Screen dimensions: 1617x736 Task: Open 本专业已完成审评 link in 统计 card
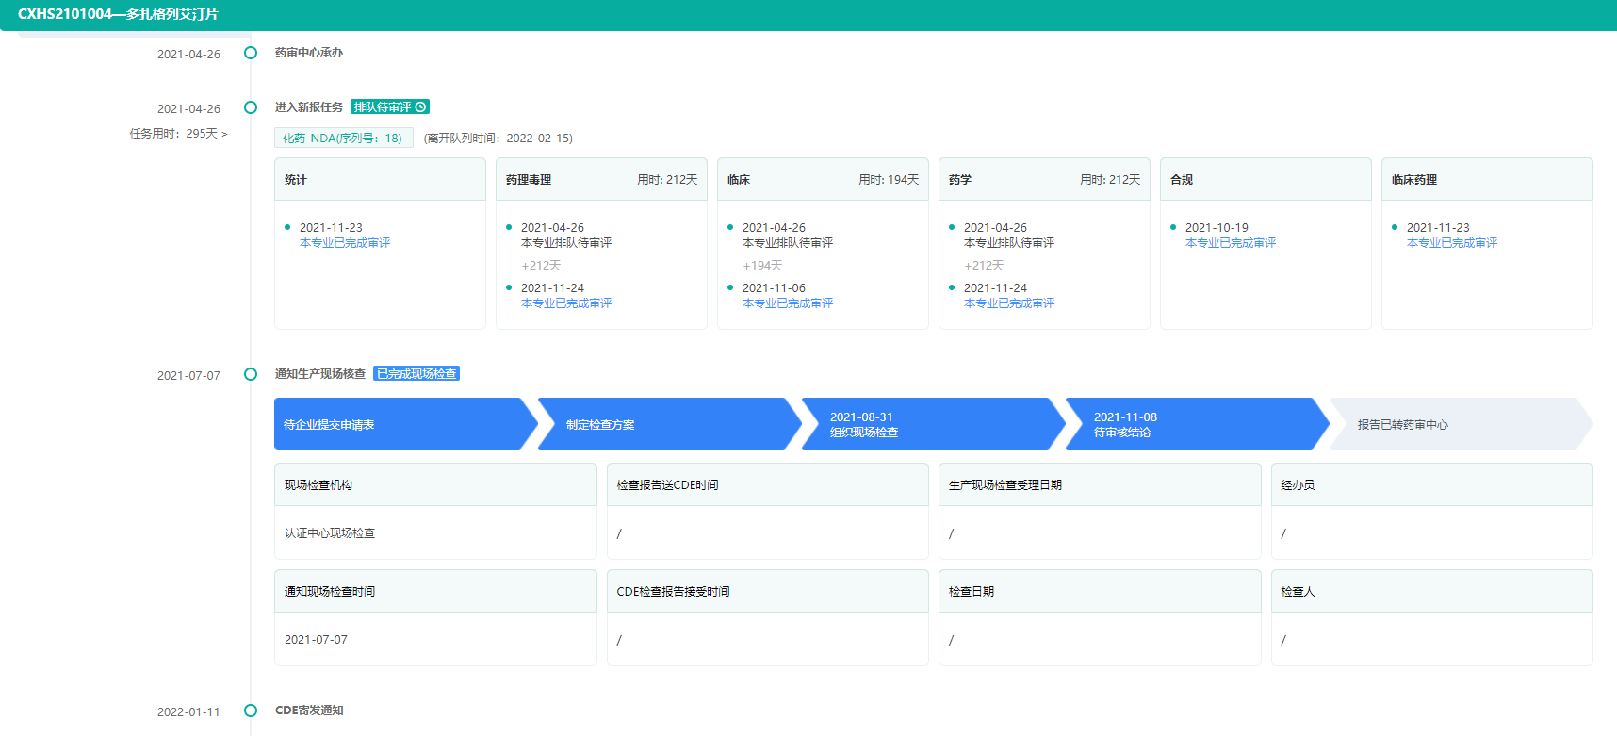pyautogui.click(x=345, y=243)
